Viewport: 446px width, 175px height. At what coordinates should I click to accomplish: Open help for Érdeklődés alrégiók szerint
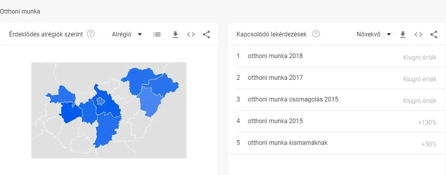[91, 34]
